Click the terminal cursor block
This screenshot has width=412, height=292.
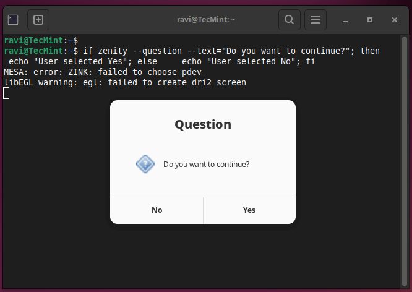[x=6, y=93]
